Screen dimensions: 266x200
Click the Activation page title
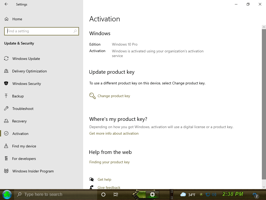pos(105,19)
